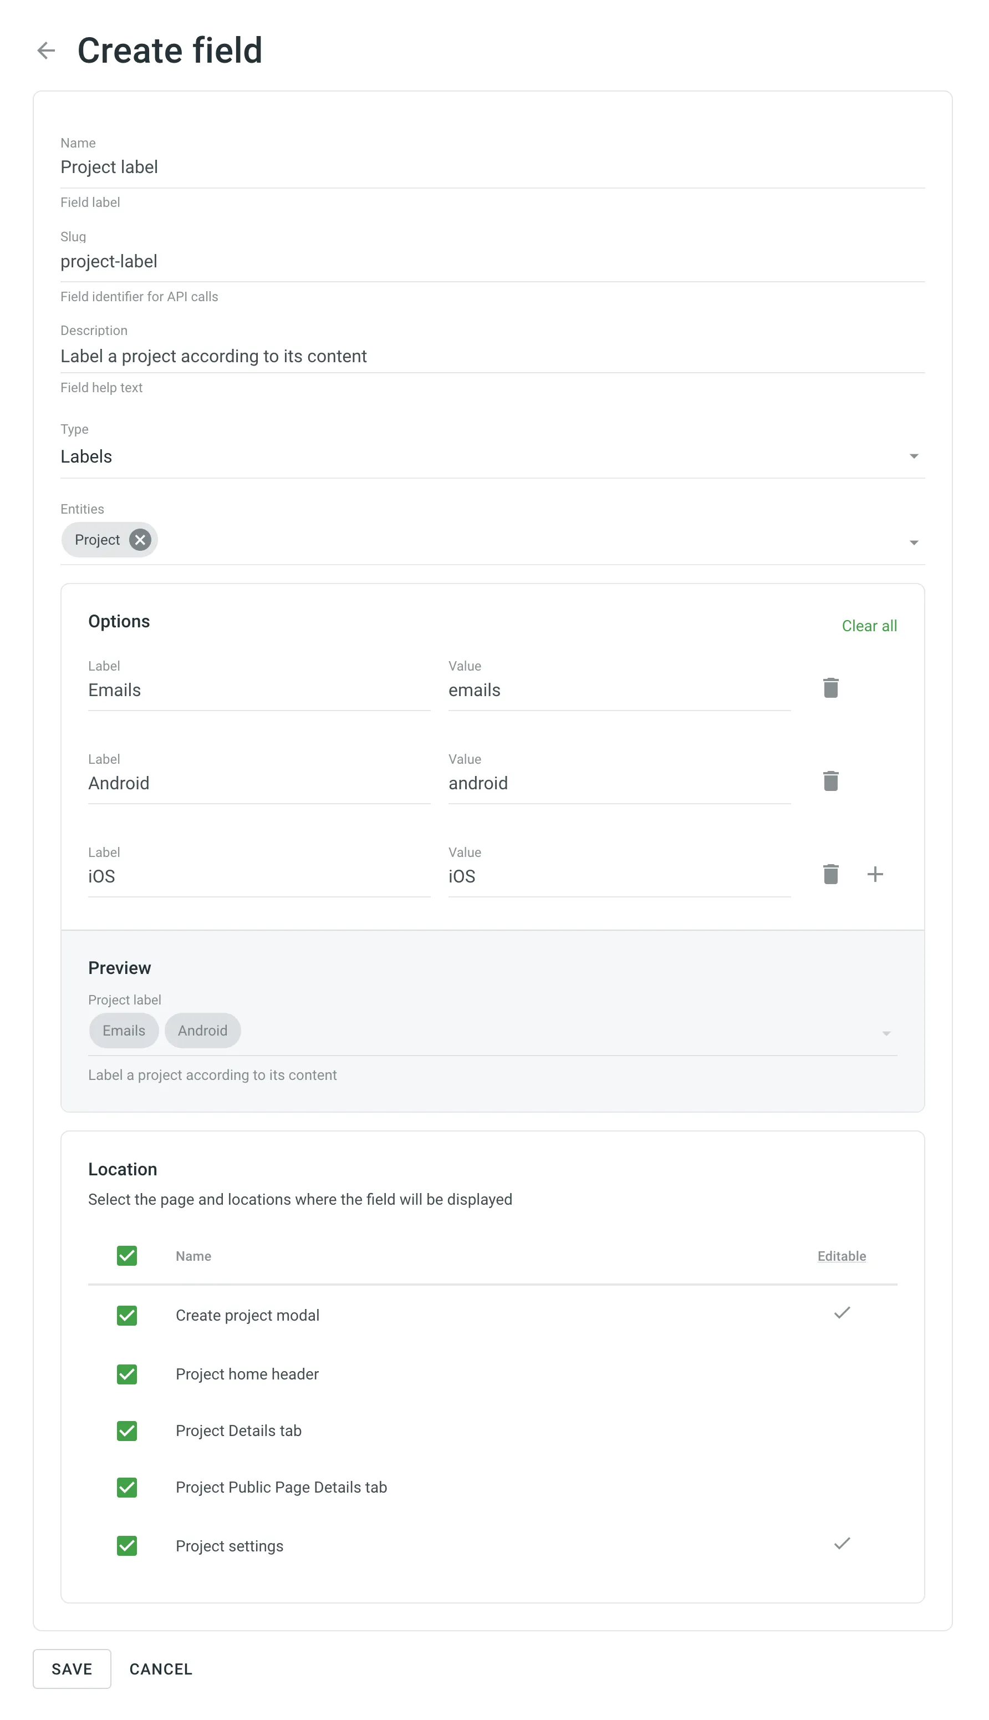
Task: Uncheck Project home header location
Action: click(127, 1374)
